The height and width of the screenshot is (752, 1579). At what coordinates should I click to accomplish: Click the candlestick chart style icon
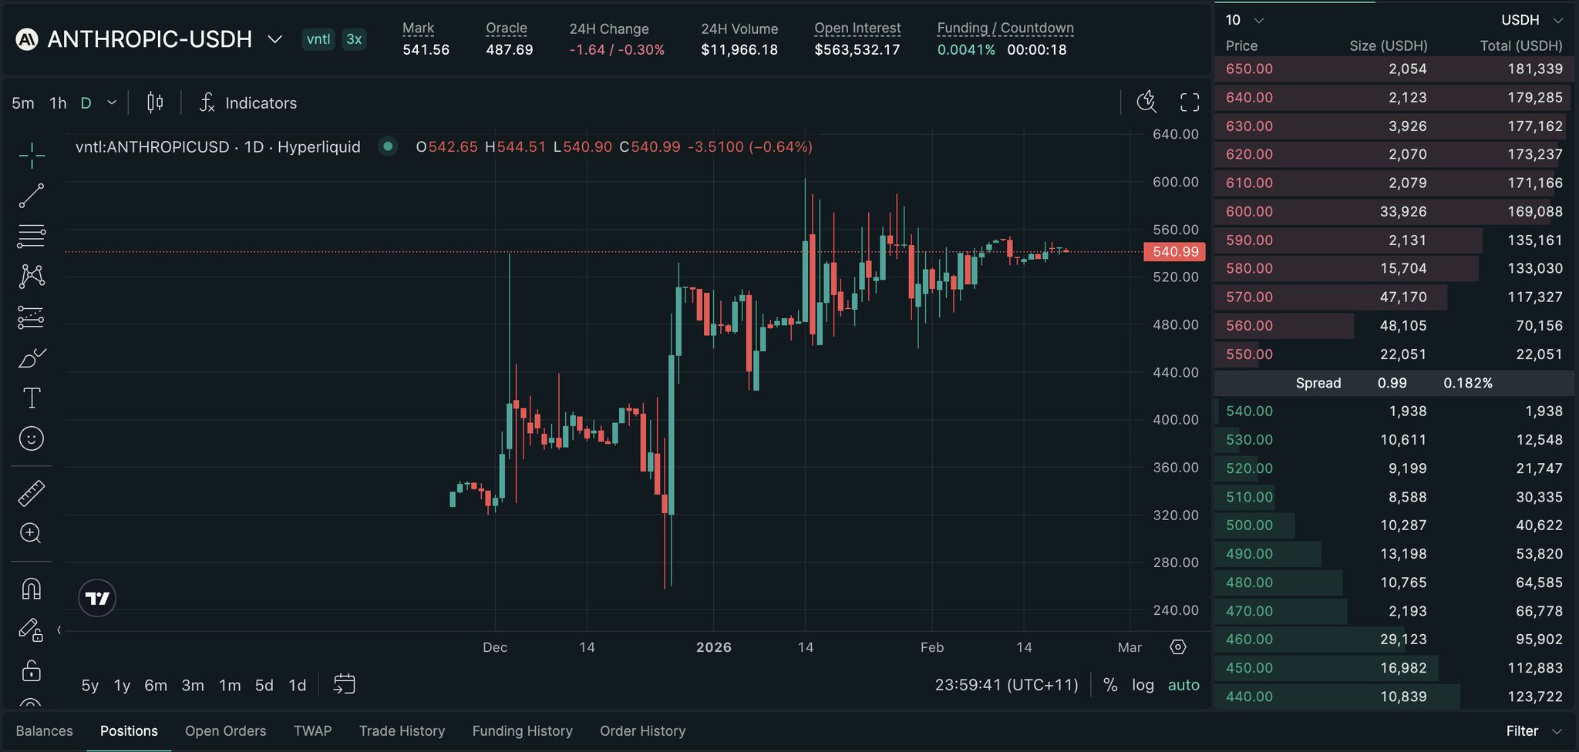pyautogui.click(x=155, y=102)
